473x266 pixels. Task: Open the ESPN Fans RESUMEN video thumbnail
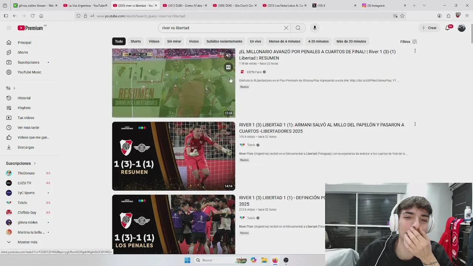click(173, 83)
